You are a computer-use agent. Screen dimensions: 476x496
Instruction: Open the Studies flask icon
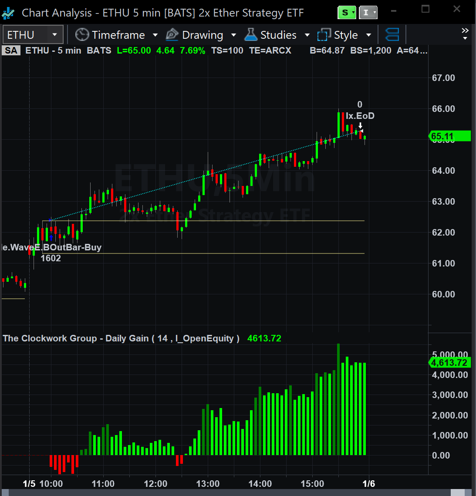coord(251,34)
